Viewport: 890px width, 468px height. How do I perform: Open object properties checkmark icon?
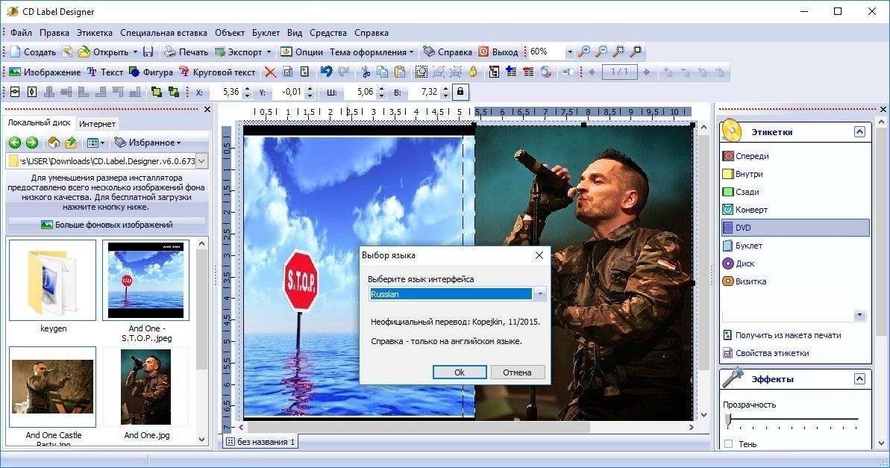288,72
